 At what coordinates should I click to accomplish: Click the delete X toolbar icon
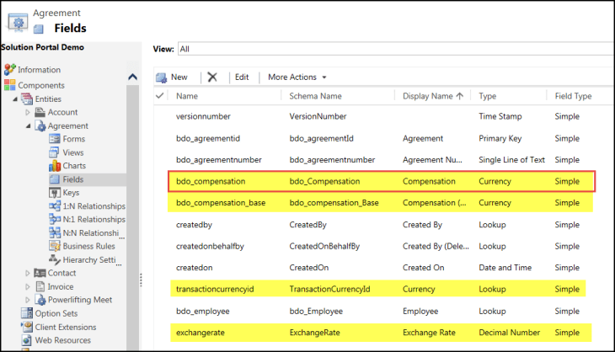point(212,77)
